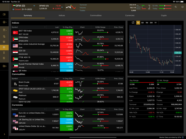Open the table grid sidebar icon

pyautogui.click(x=4, y=42)
